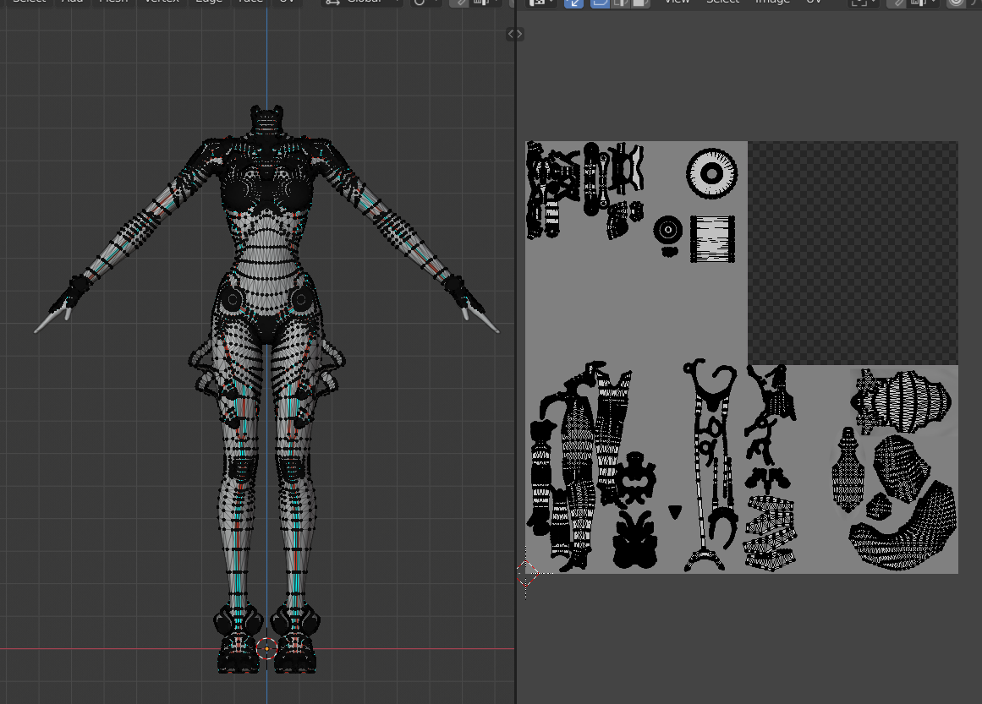
Task: Enable edge select mode in the UV editor header
Action: 620,3
